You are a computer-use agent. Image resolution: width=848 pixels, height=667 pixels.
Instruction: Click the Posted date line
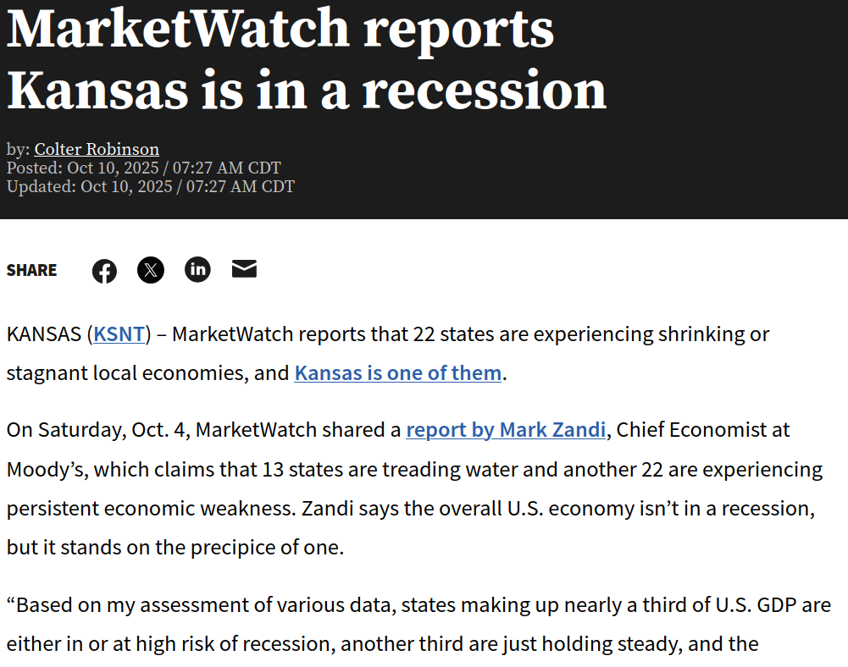point(143,168)
